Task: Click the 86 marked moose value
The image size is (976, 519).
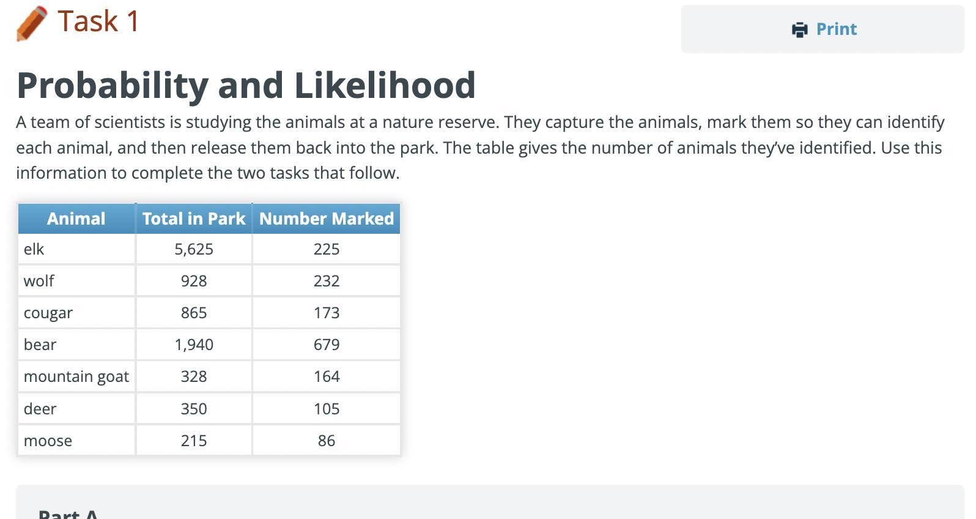Action: pyautogui.click(x=327, y=441)
